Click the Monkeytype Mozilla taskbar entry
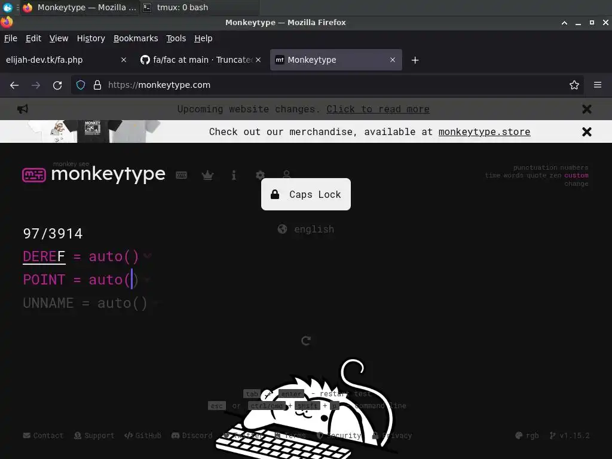The image size is (612, 459). pos(80,7)
